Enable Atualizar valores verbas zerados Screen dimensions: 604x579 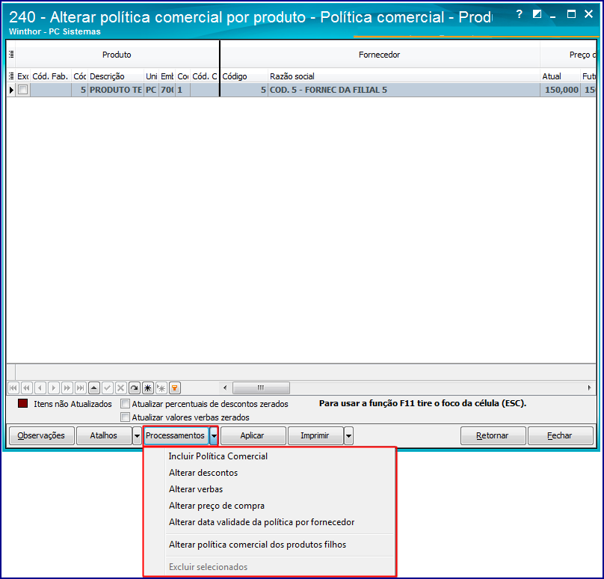tap(125, 417)
